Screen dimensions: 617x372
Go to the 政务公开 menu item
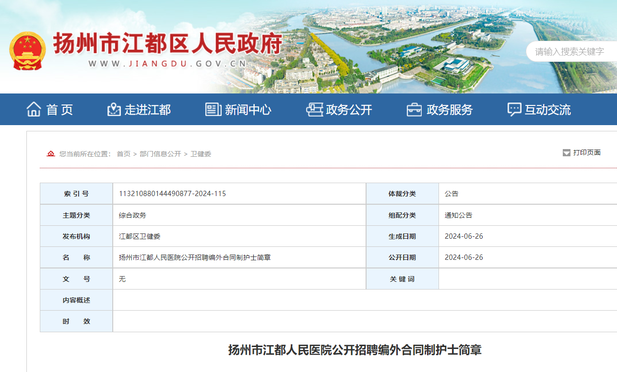point(349,110)
